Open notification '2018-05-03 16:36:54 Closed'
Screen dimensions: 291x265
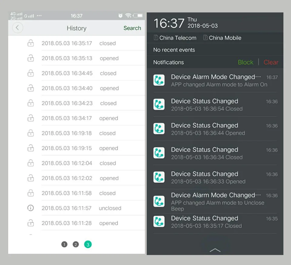(x=215, y=104)
